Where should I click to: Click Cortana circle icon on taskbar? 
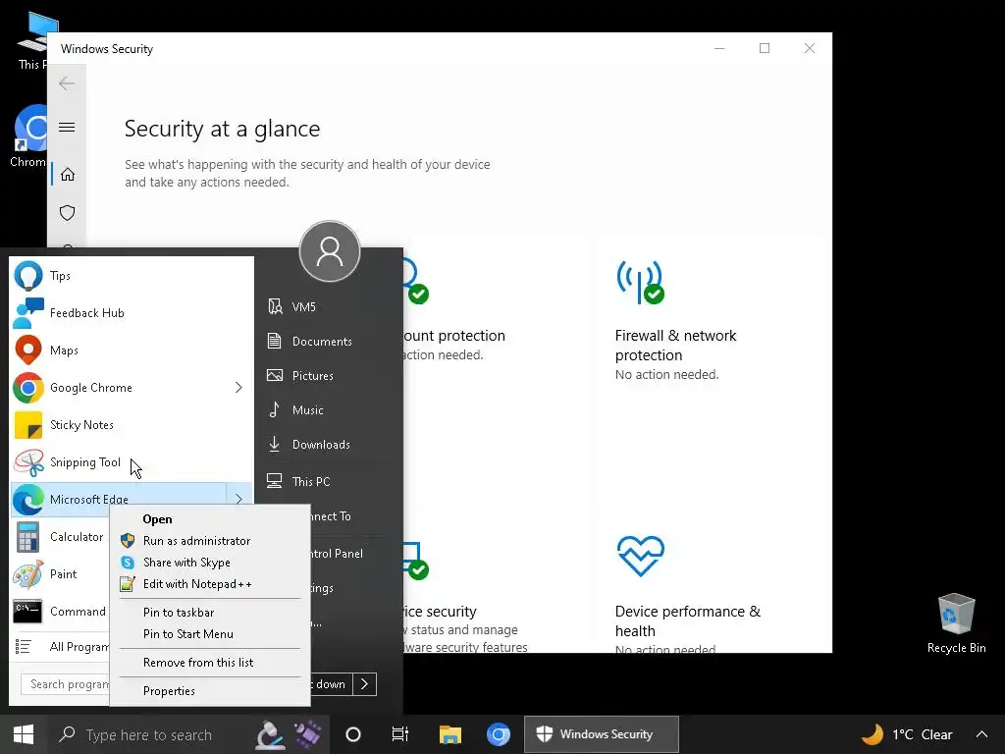click(353, 734)
